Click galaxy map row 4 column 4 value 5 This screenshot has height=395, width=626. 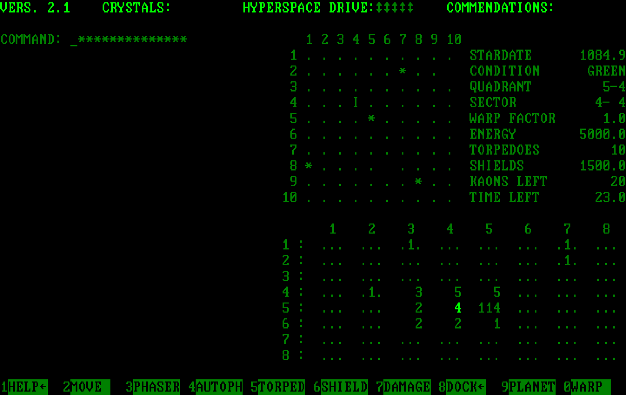point(457,292)
